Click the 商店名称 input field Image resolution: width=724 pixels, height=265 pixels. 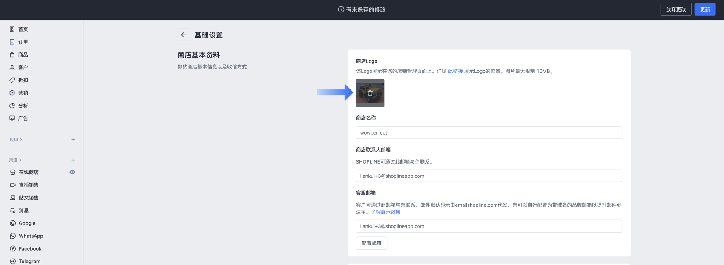click(488, 133)
